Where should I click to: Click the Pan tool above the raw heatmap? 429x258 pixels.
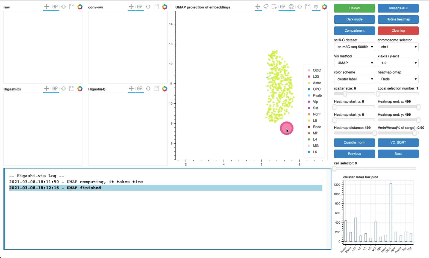tap(47, 7)
